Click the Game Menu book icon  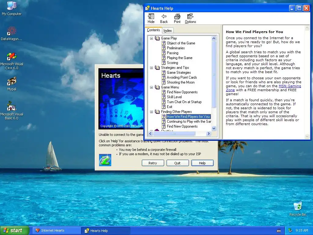coord(157,87)
